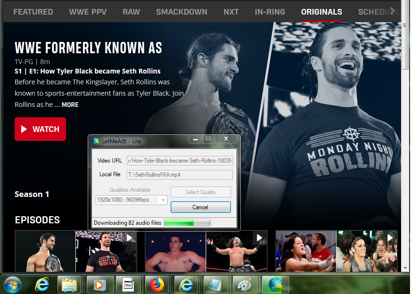411x294 pixels.
Task: Switch to the Firefox taskbar icon
Action: 157,285
